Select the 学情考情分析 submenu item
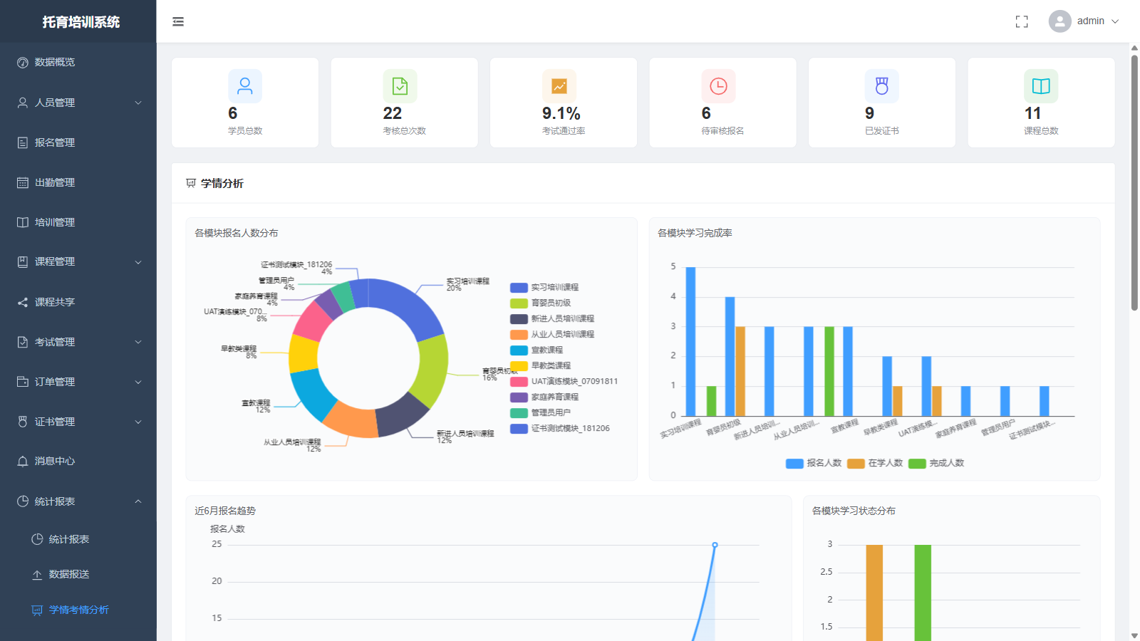This screenshot has height=641, width=1140. pos(78,610)
